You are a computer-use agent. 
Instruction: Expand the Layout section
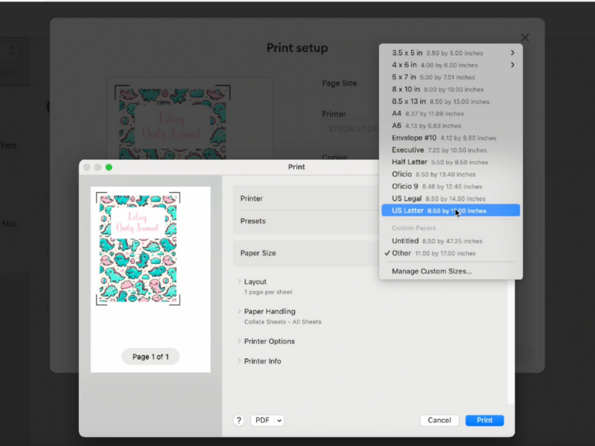pos(239,282)
